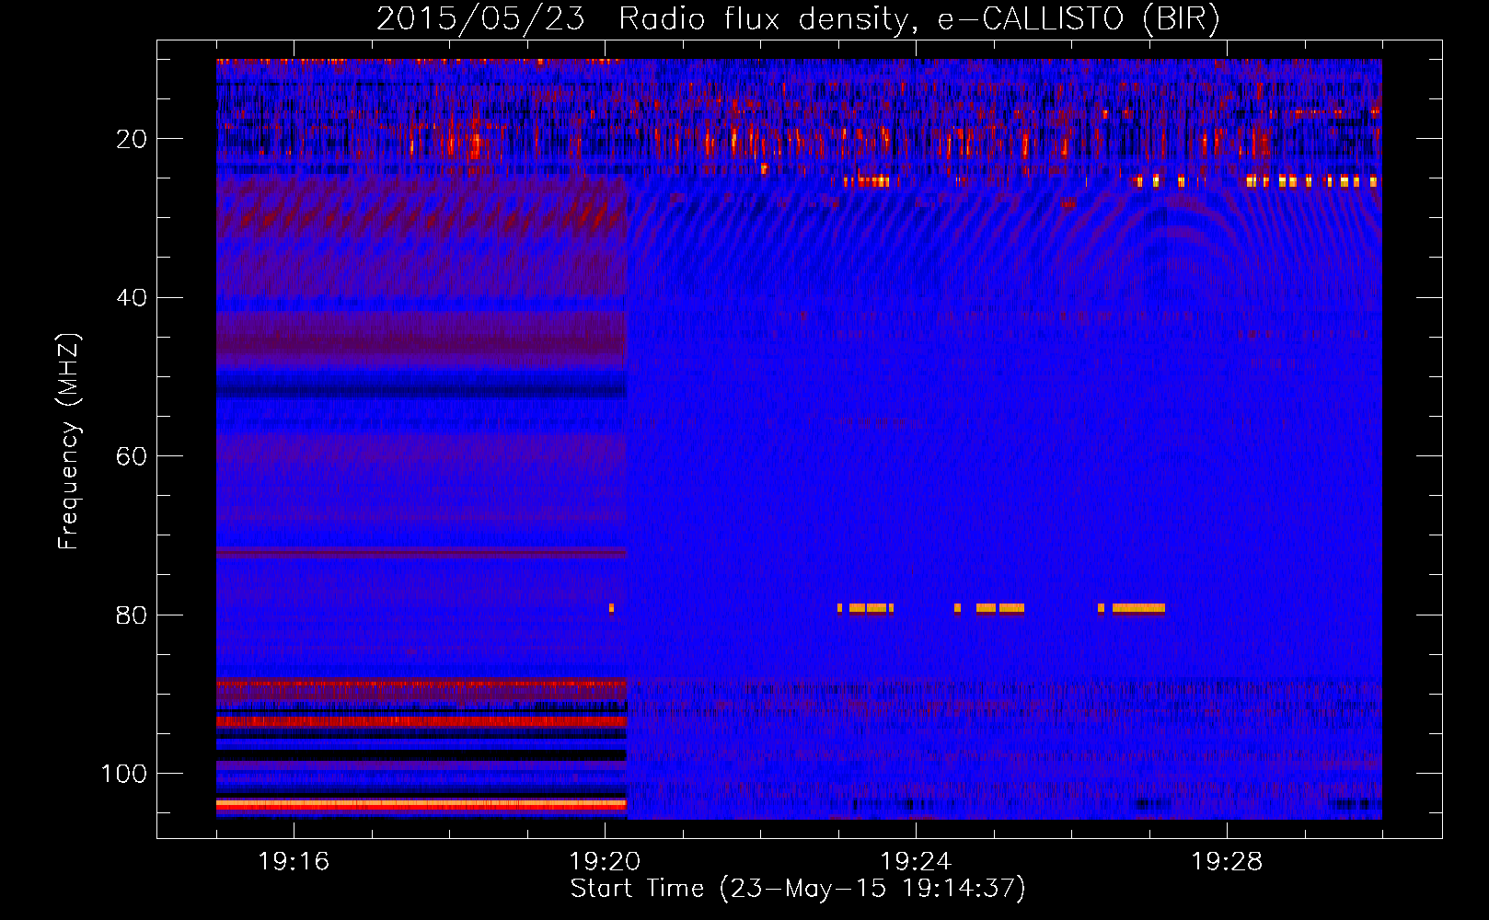
Task: Pick the 19:28 time tick label
Action: pyautogui.click(x=1227, y=861)
